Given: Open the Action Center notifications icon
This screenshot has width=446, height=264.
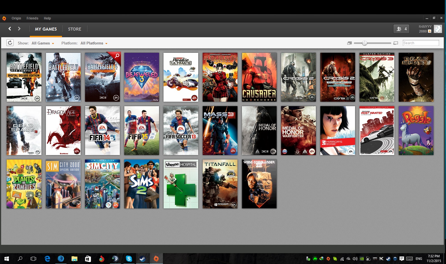Looking at the screenshot, I should pyautogui.click(x=402, y=259).
